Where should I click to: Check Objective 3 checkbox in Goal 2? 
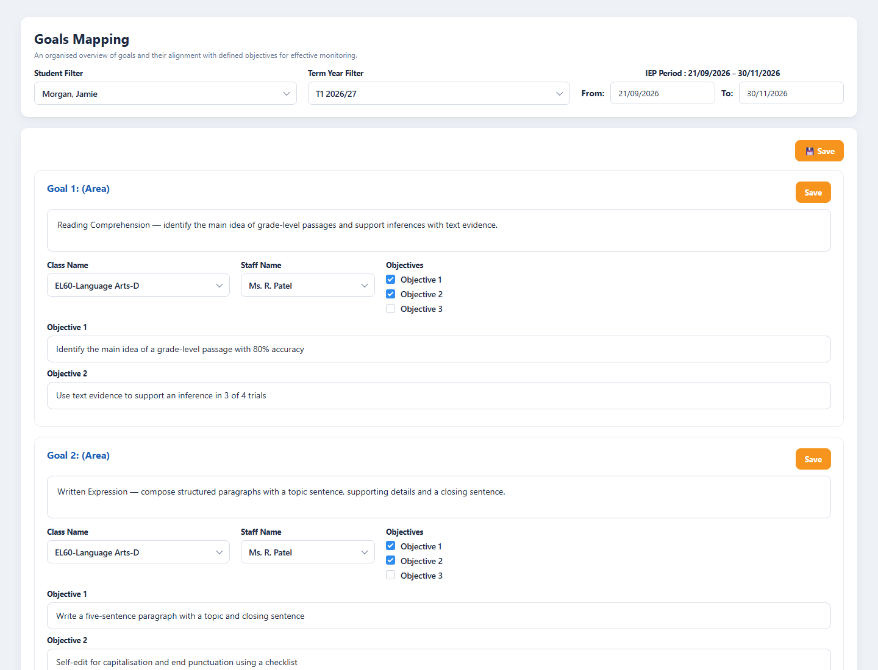pos(391,576)
